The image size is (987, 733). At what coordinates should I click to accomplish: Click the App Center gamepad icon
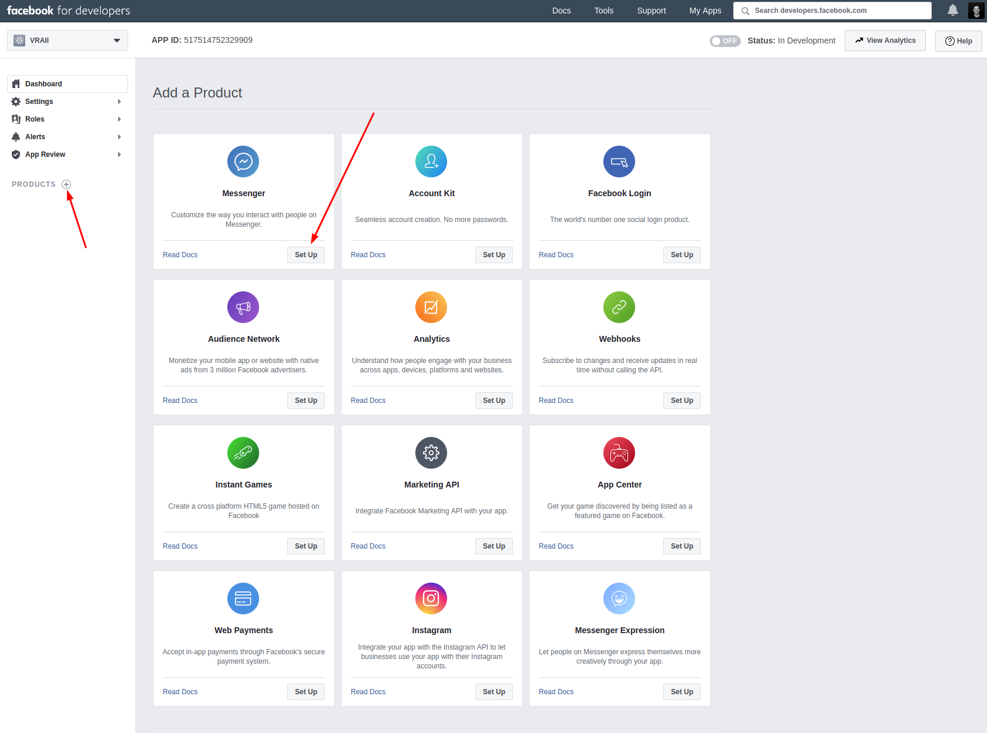[x=619, y=453]
